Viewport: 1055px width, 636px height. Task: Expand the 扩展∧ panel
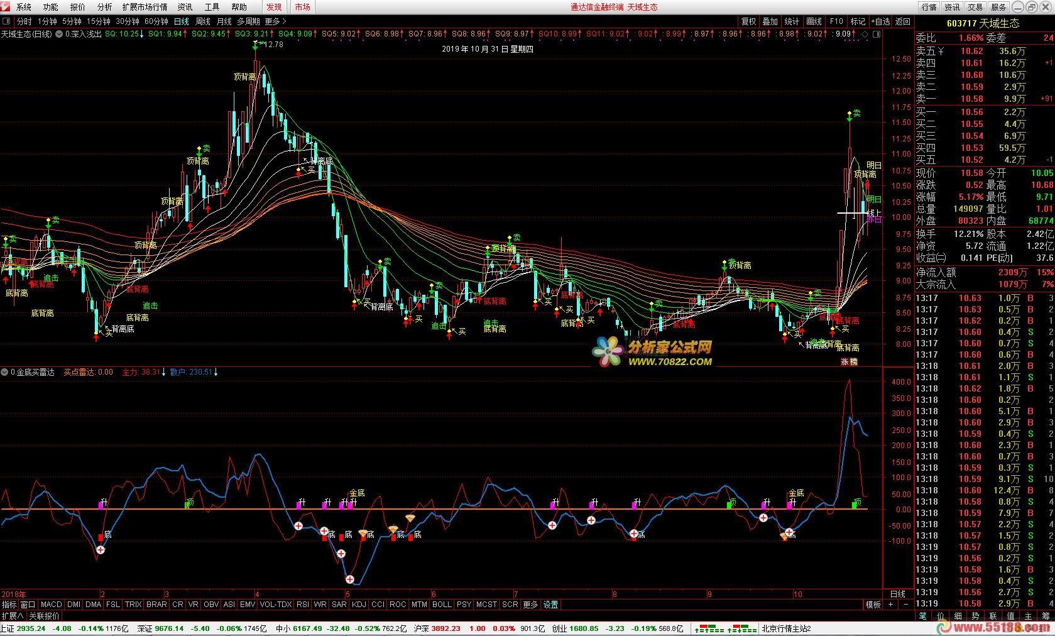pos(13,616)
